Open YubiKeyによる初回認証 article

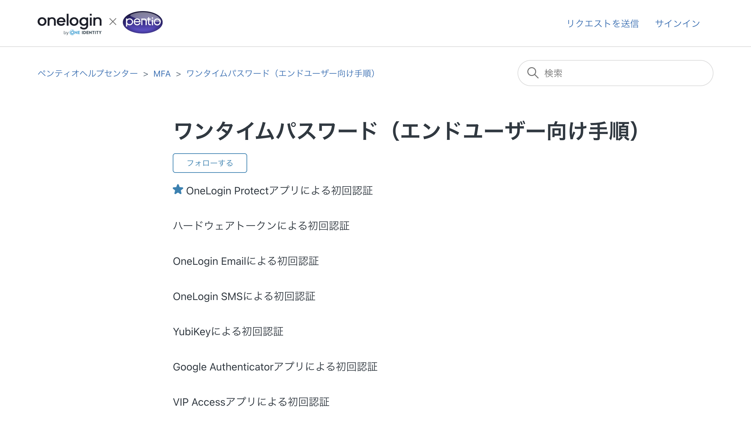pyautogui.click(x=228, y=332)
